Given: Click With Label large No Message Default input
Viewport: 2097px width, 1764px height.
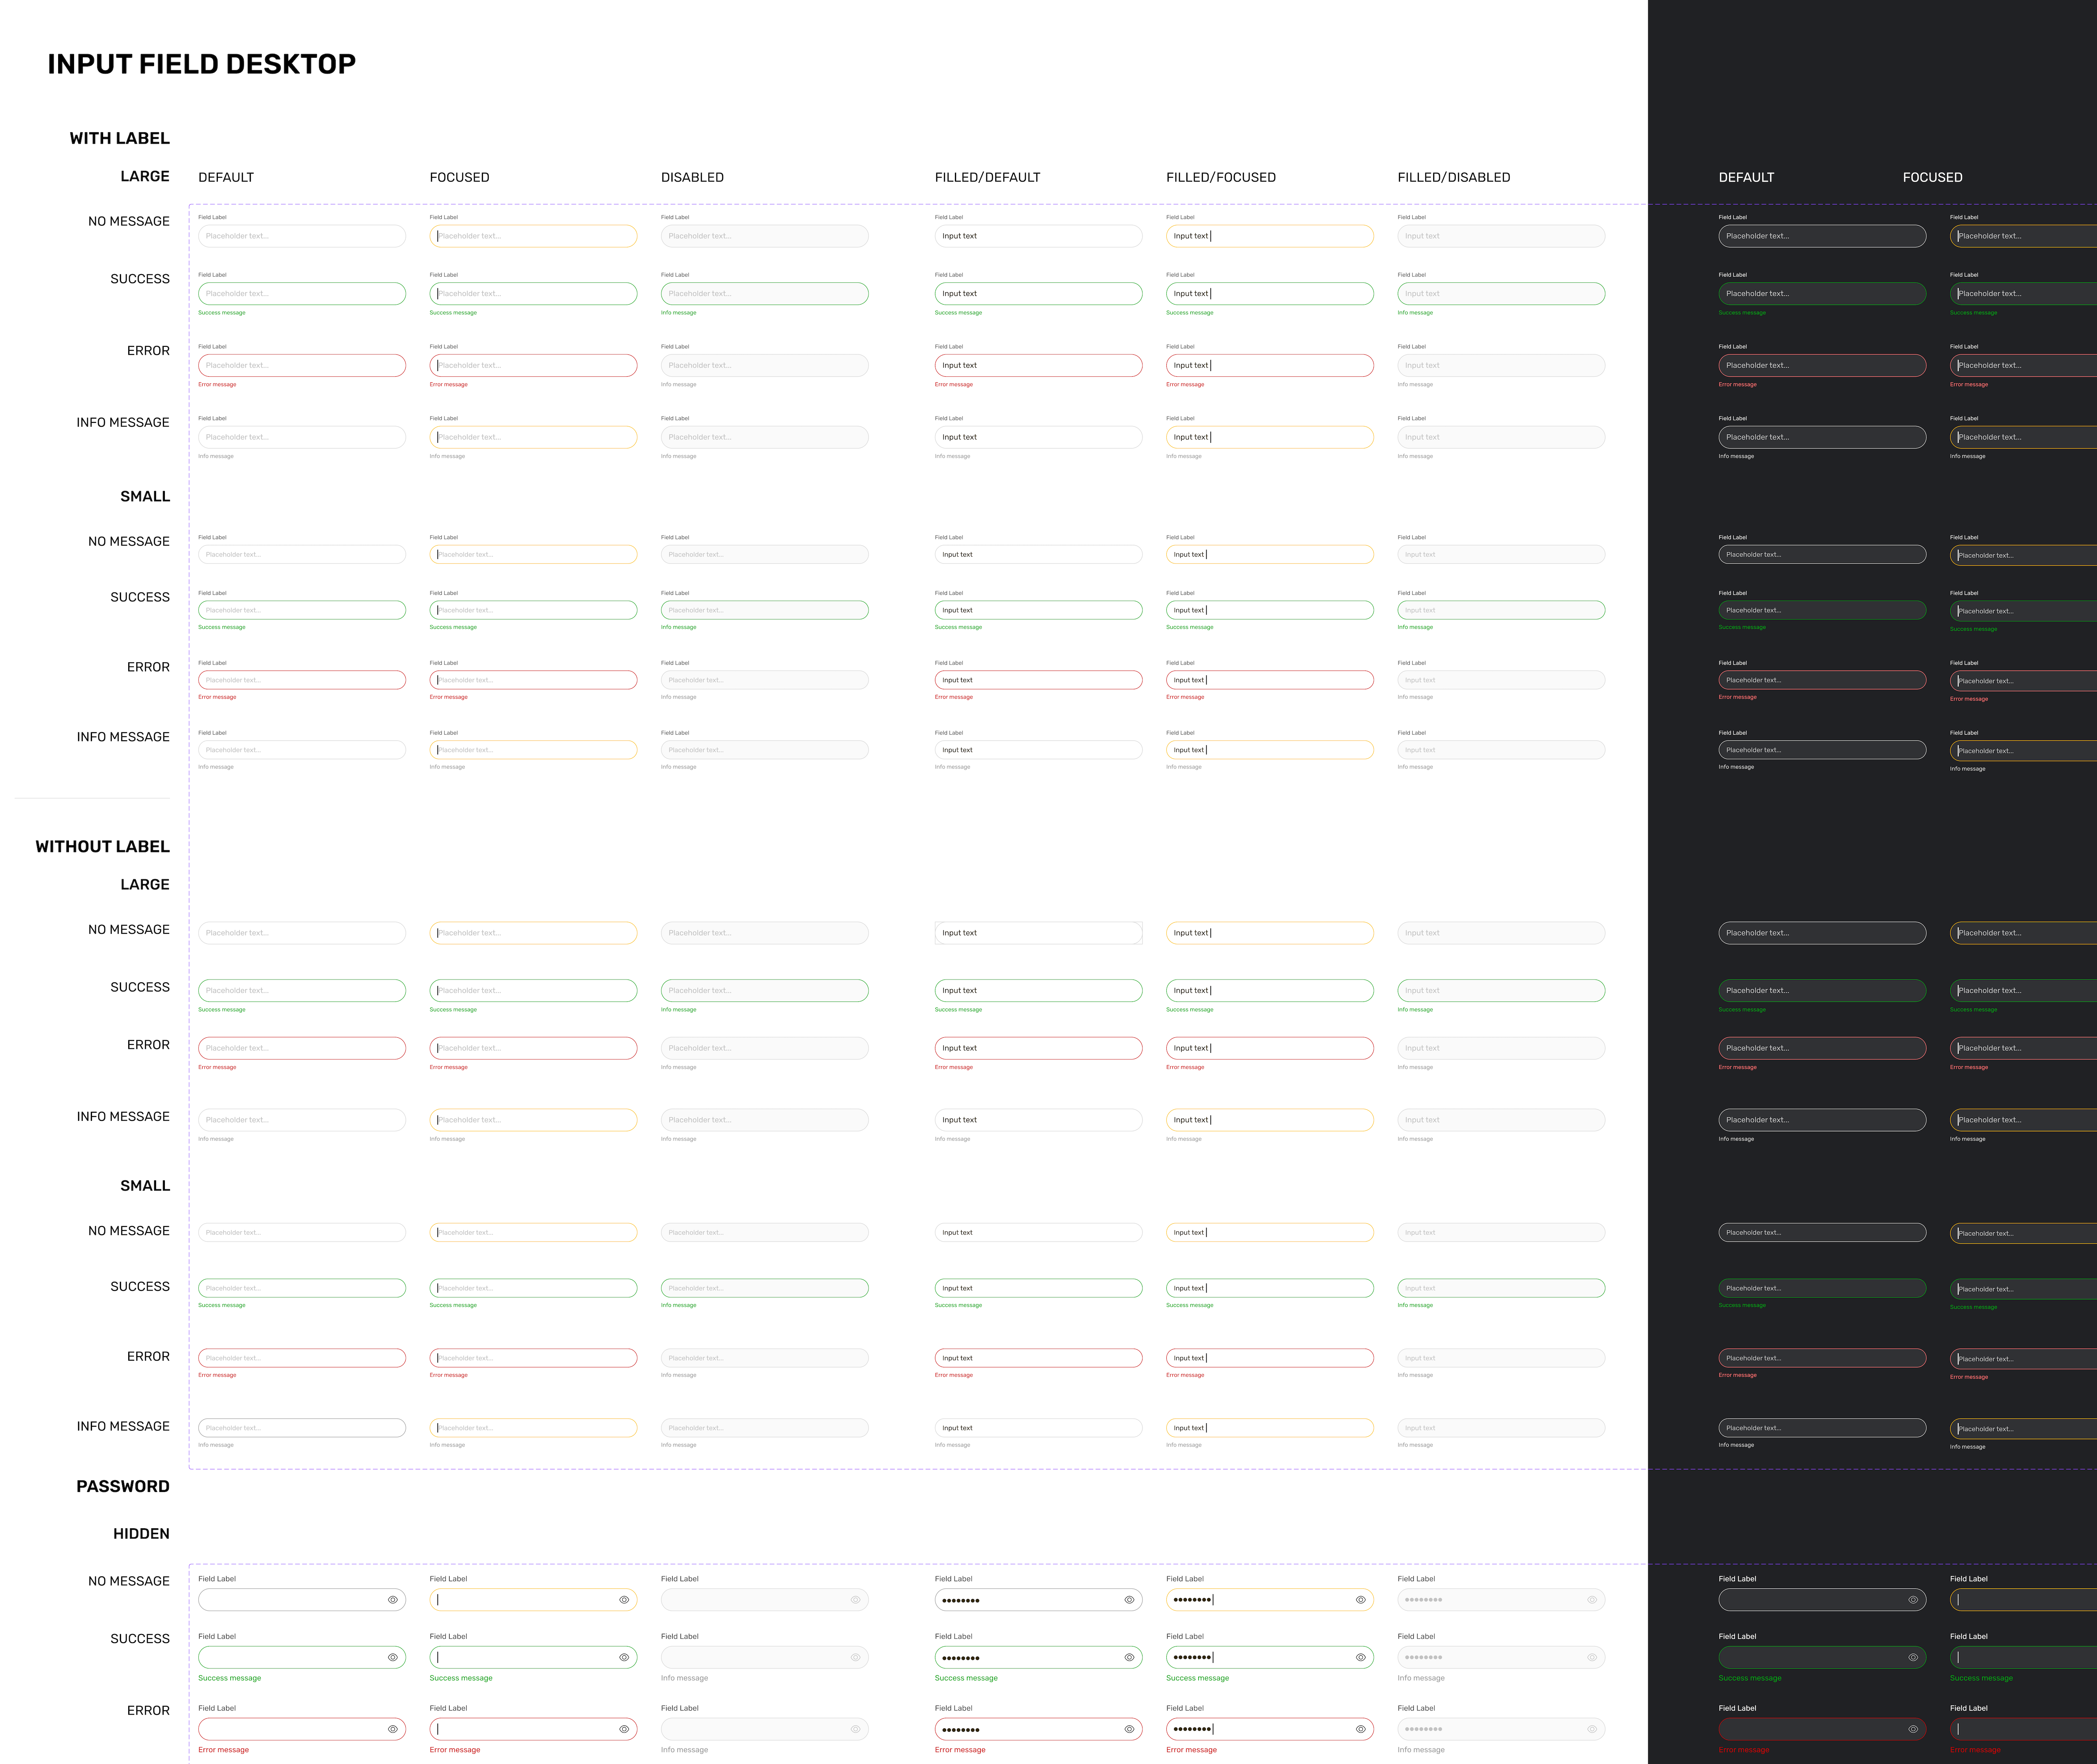Looking at the screenshot, I should tap(302, 236).
